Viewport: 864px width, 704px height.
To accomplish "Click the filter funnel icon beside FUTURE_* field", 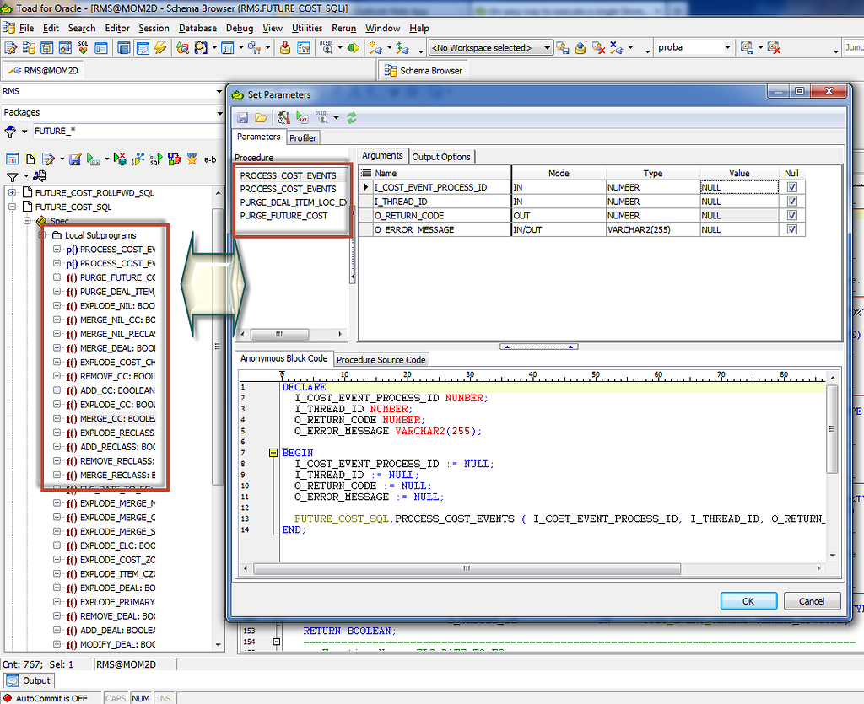I will click(10, 132).
